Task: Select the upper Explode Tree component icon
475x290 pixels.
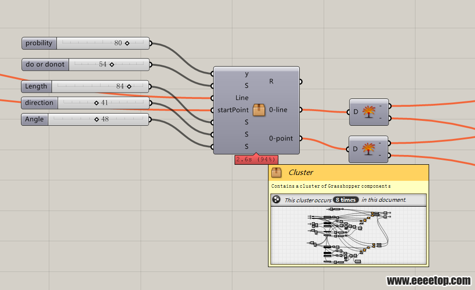Action: coord(369,112)
